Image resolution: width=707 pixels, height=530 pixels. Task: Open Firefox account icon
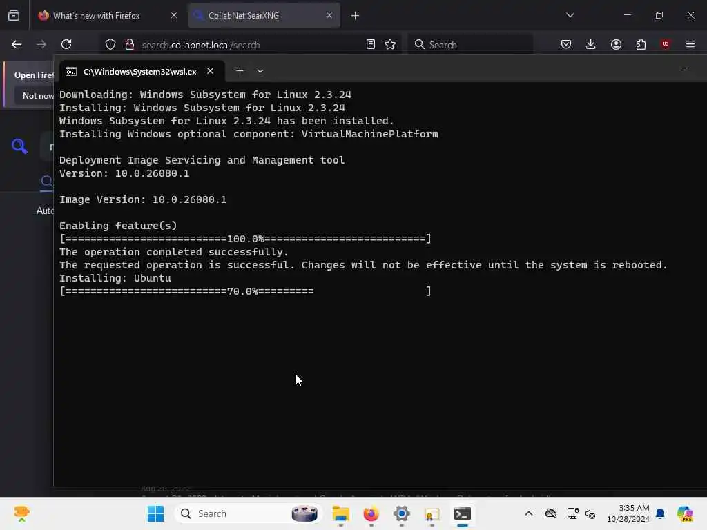click(x=616, y=44)
